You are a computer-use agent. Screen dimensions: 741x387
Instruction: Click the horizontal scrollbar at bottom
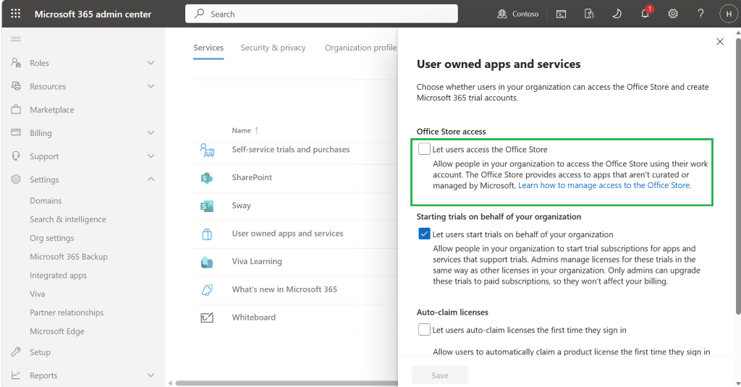[x=287, y=383]
